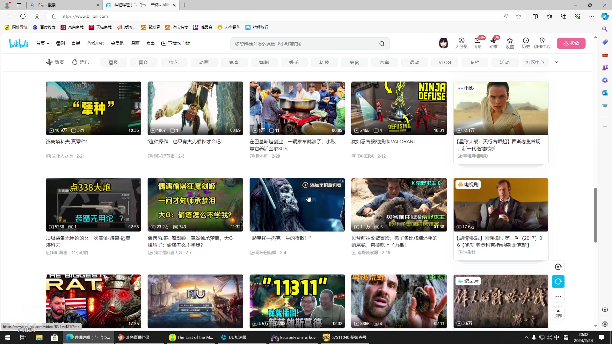Select the 科技 category button
This screenshot has height=344, width=612.
pos(324,62)
